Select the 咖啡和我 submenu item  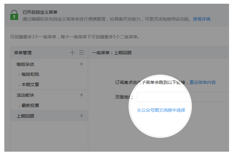click(x=30, y=75)
